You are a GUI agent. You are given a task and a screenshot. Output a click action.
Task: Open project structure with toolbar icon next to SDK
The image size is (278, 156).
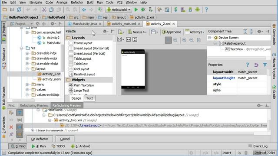click(167, 10)
